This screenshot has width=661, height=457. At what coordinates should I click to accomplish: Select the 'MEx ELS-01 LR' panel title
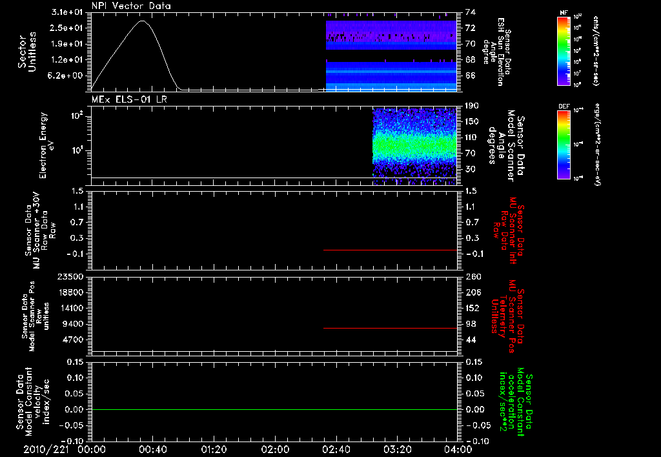129,99
